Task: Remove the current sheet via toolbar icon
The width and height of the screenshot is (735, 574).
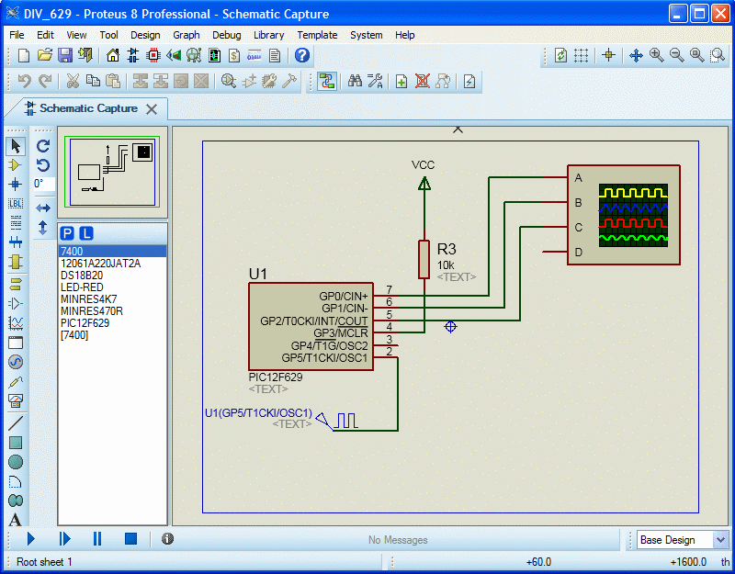Action: coord(423,82)
